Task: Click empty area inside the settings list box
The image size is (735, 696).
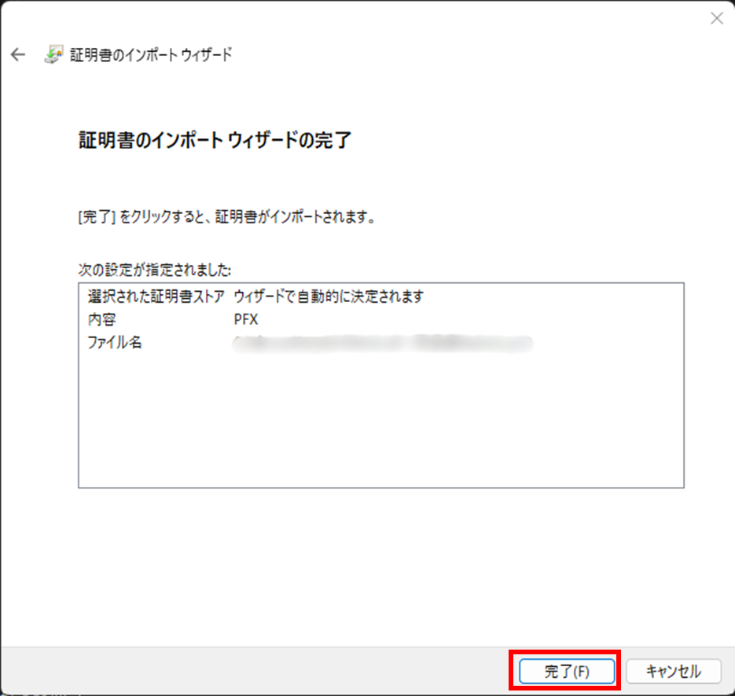Action: 380,425
